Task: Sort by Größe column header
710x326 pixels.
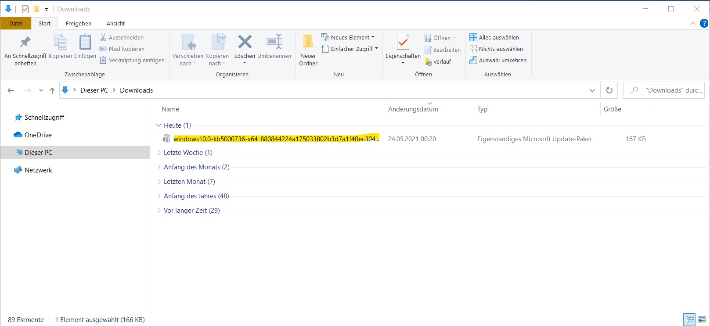Action: tap(612, 109)
